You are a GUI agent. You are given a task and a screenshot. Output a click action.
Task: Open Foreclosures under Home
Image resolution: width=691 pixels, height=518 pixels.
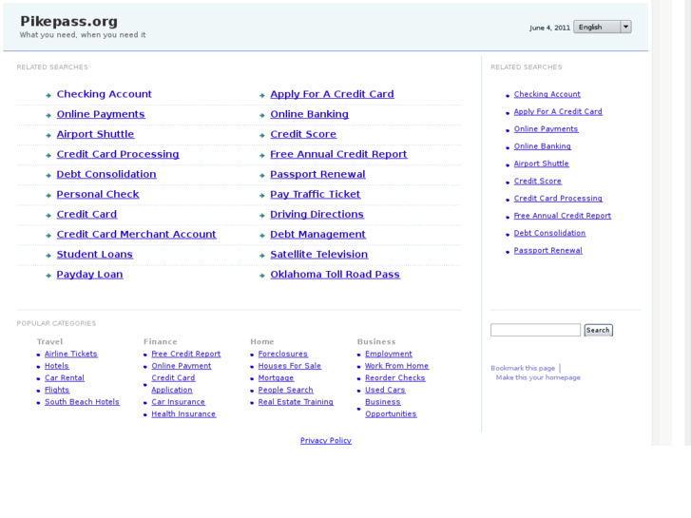[x=283, y=354]
